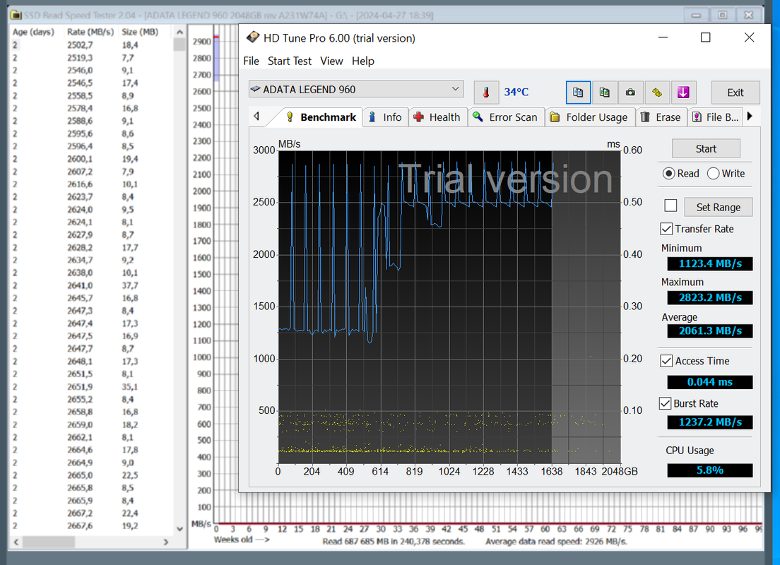The height and width of the screenshot is (565, 780).
Task: Select the Write radio button
Action: (713, 173)
